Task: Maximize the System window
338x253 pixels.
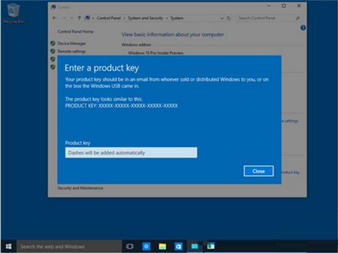Action: (x=284, y=6)
